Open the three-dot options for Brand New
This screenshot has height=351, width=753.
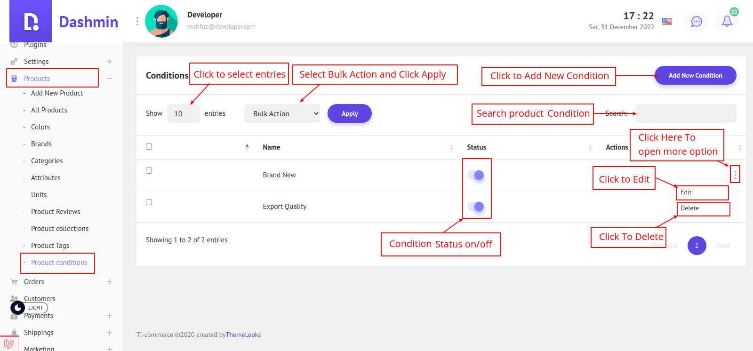coord(735,175)
